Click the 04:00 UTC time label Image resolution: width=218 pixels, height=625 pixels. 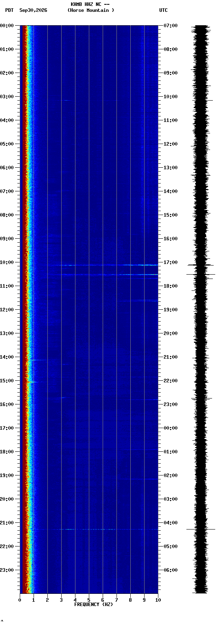pyautogui.click(x=171, y=523)
